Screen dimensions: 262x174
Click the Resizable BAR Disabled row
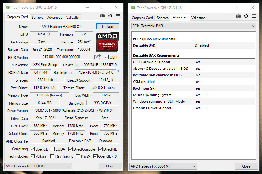194,45
